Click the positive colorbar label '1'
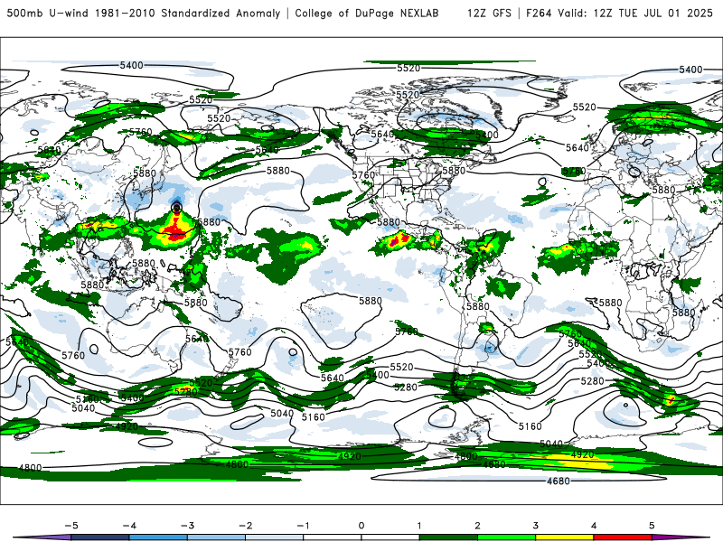Screen dimensions: 723x542 pyautogui.click(x=419, y=526)
